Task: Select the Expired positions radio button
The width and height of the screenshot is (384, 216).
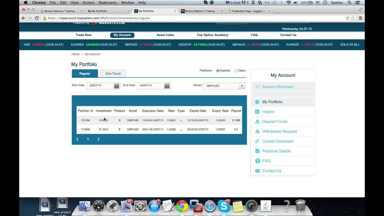Action: point(218,71)
